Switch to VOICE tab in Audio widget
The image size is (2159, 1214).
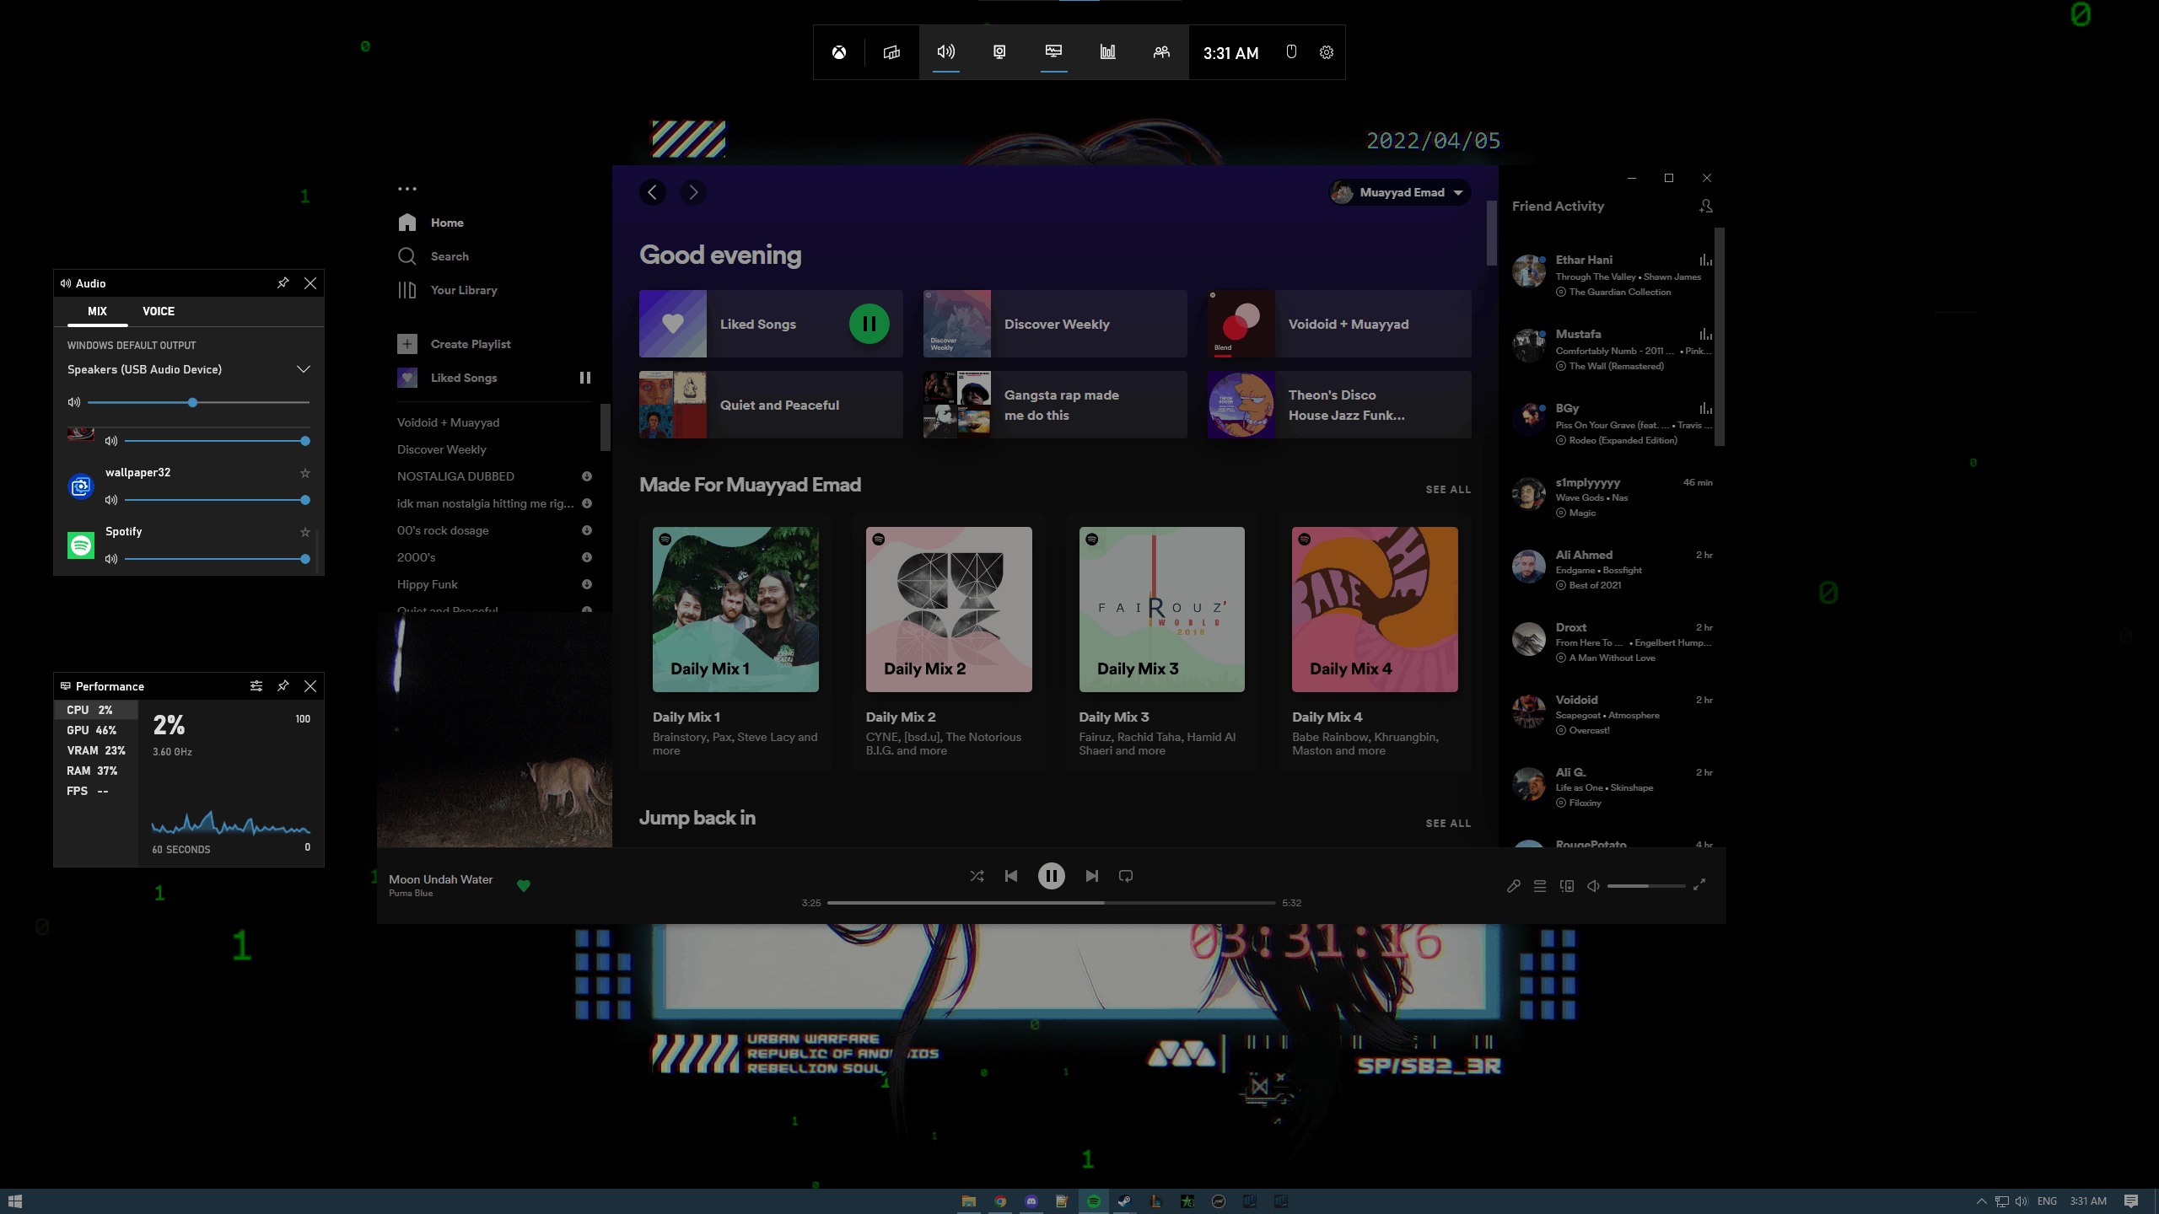coord(159,311)
